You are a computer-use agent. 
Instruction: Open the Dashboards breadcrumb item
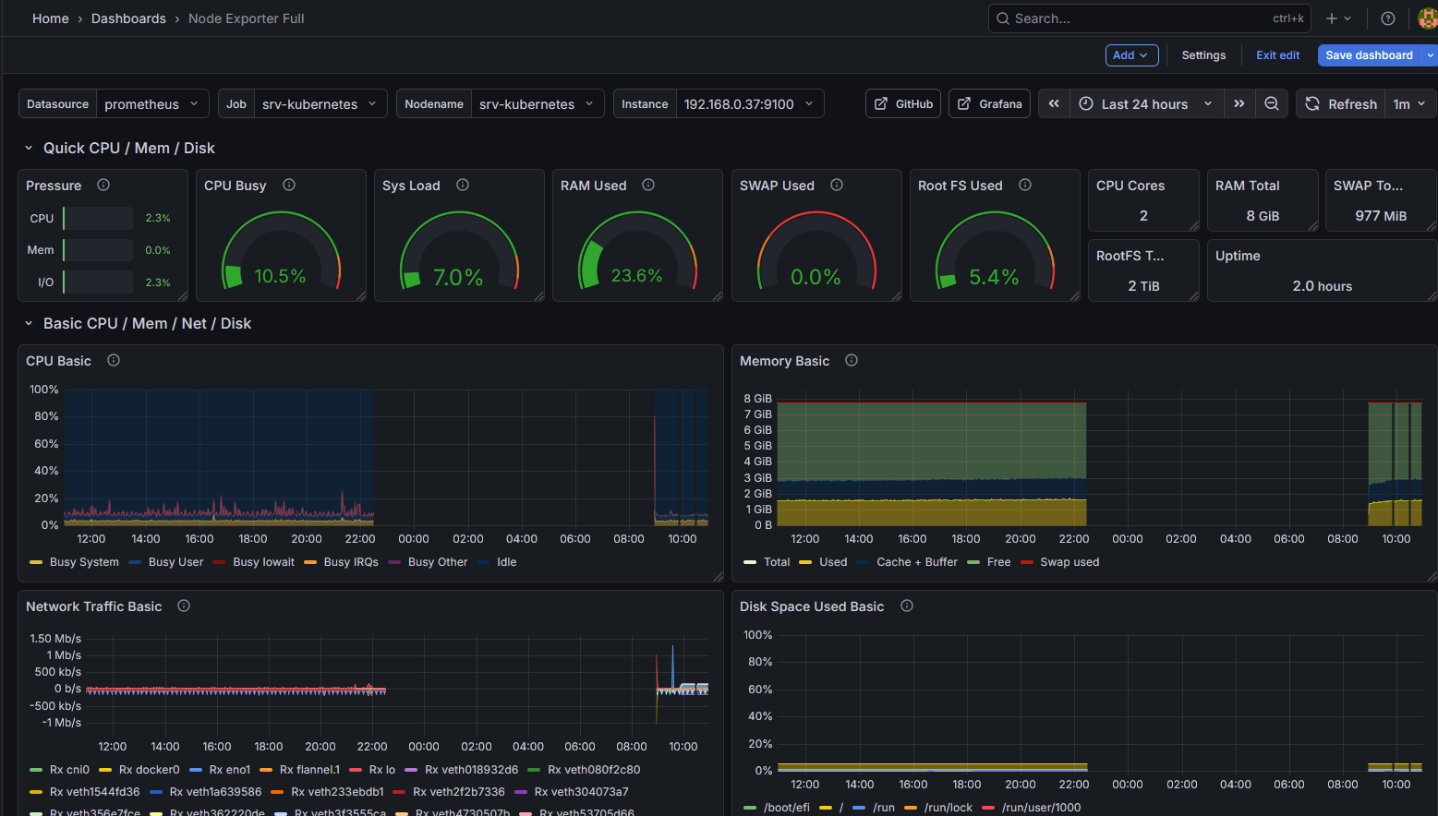pyautogui.click(x=128, y=18)
